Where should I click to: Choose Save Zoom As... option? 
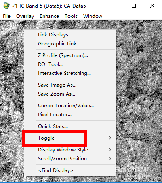tap(70, 94)
